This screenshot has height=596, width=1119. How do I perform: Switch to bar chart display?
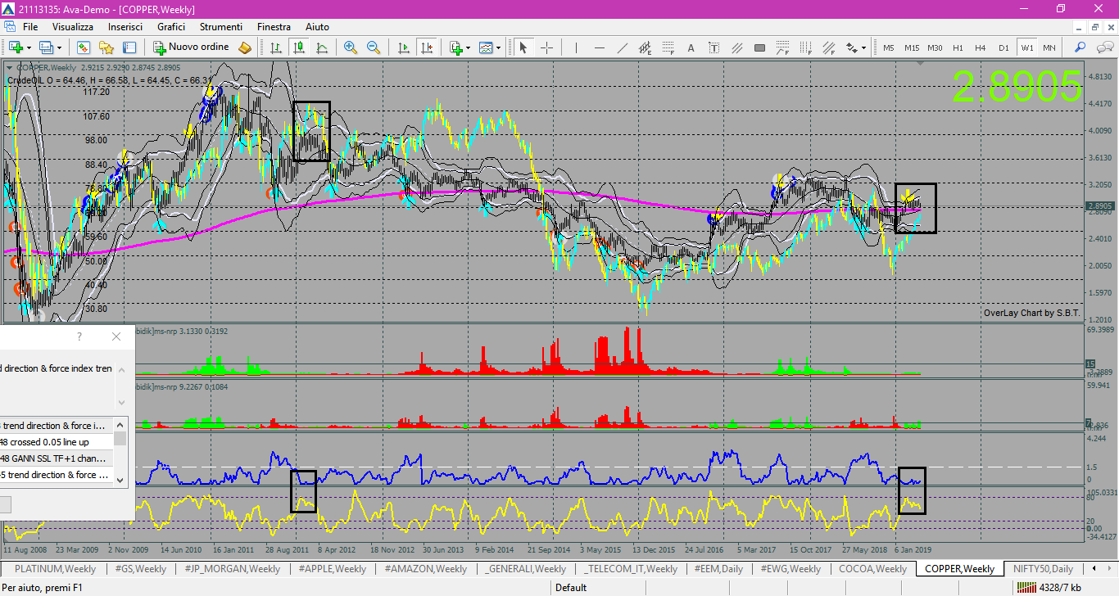tap(276, 47)
